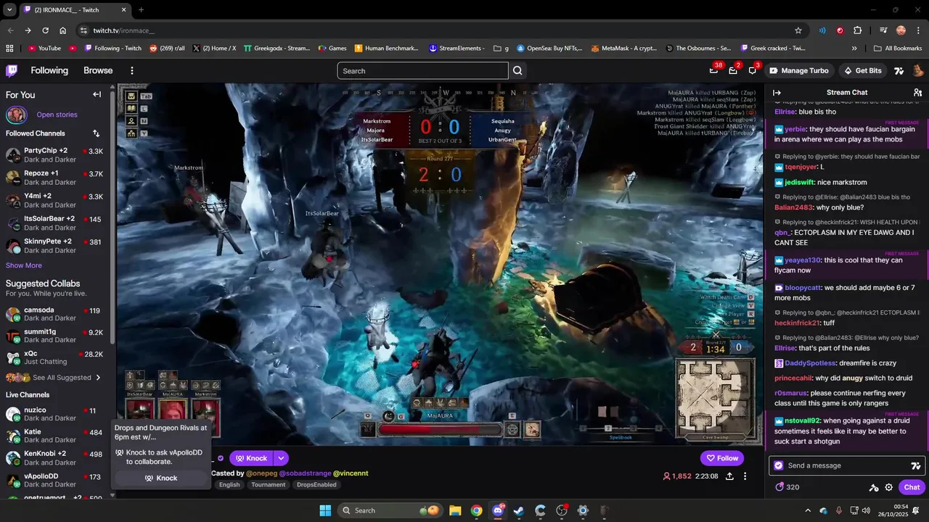Toggle microphone icon in system tray
This screenshot has width=929, height=522.
point(839,510)
